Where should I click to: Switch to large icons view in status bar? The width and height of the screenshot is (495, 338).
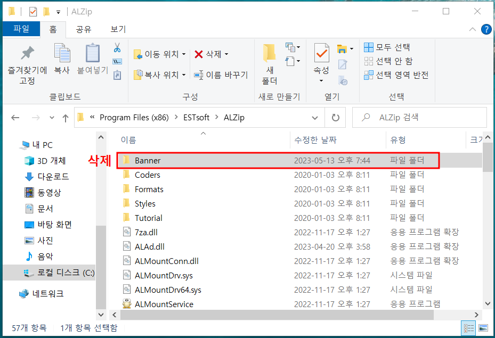click(483, 328)
